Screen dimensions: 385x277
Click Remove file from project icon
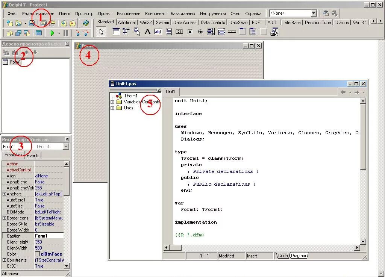click(x=73, y=23)
